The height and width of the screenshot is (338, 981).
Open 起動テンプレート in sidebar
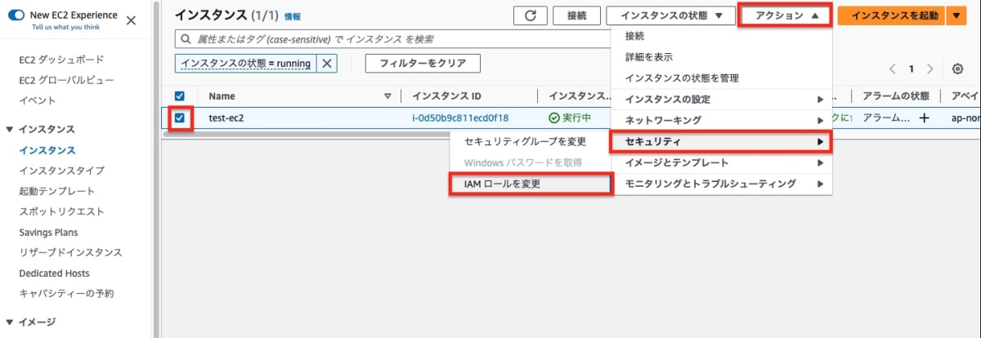click(x=56, y=191)
